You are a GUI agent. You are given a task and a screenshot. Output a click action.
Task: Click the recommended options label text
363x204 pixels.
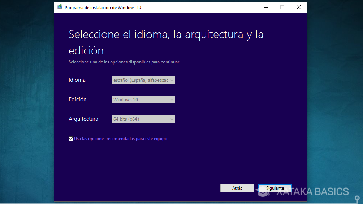point(121,139)
